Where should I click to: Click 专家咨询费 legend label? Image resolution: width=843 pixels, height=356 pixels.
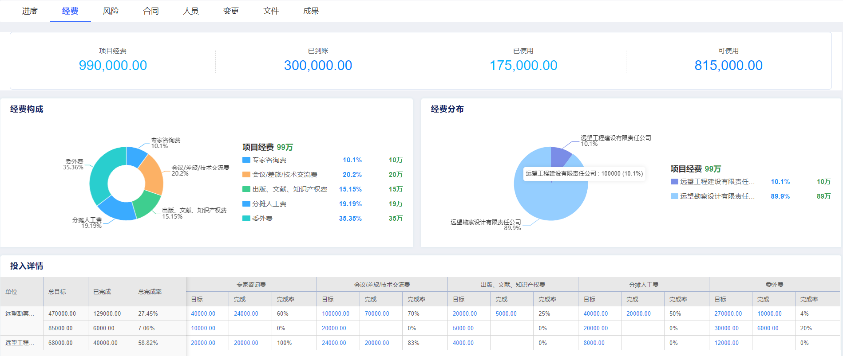pyautogui.click(x=269, y=160)
